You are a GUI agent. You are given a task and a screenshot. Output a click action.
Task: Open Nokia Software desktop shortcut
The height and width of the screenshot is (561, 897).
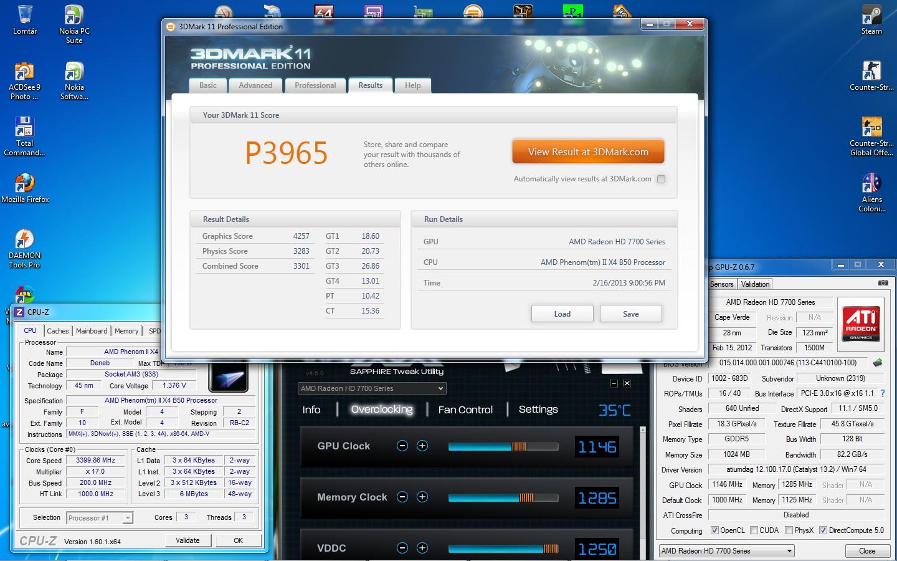tap(74, 80)
